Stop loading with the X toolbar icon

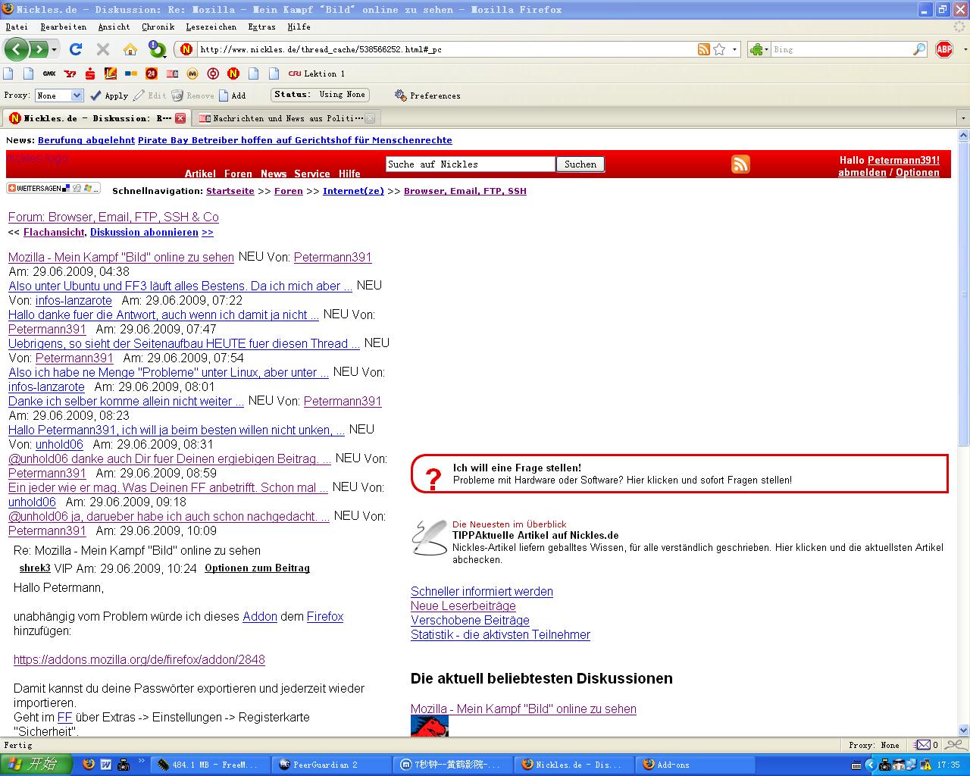(103, 49)
